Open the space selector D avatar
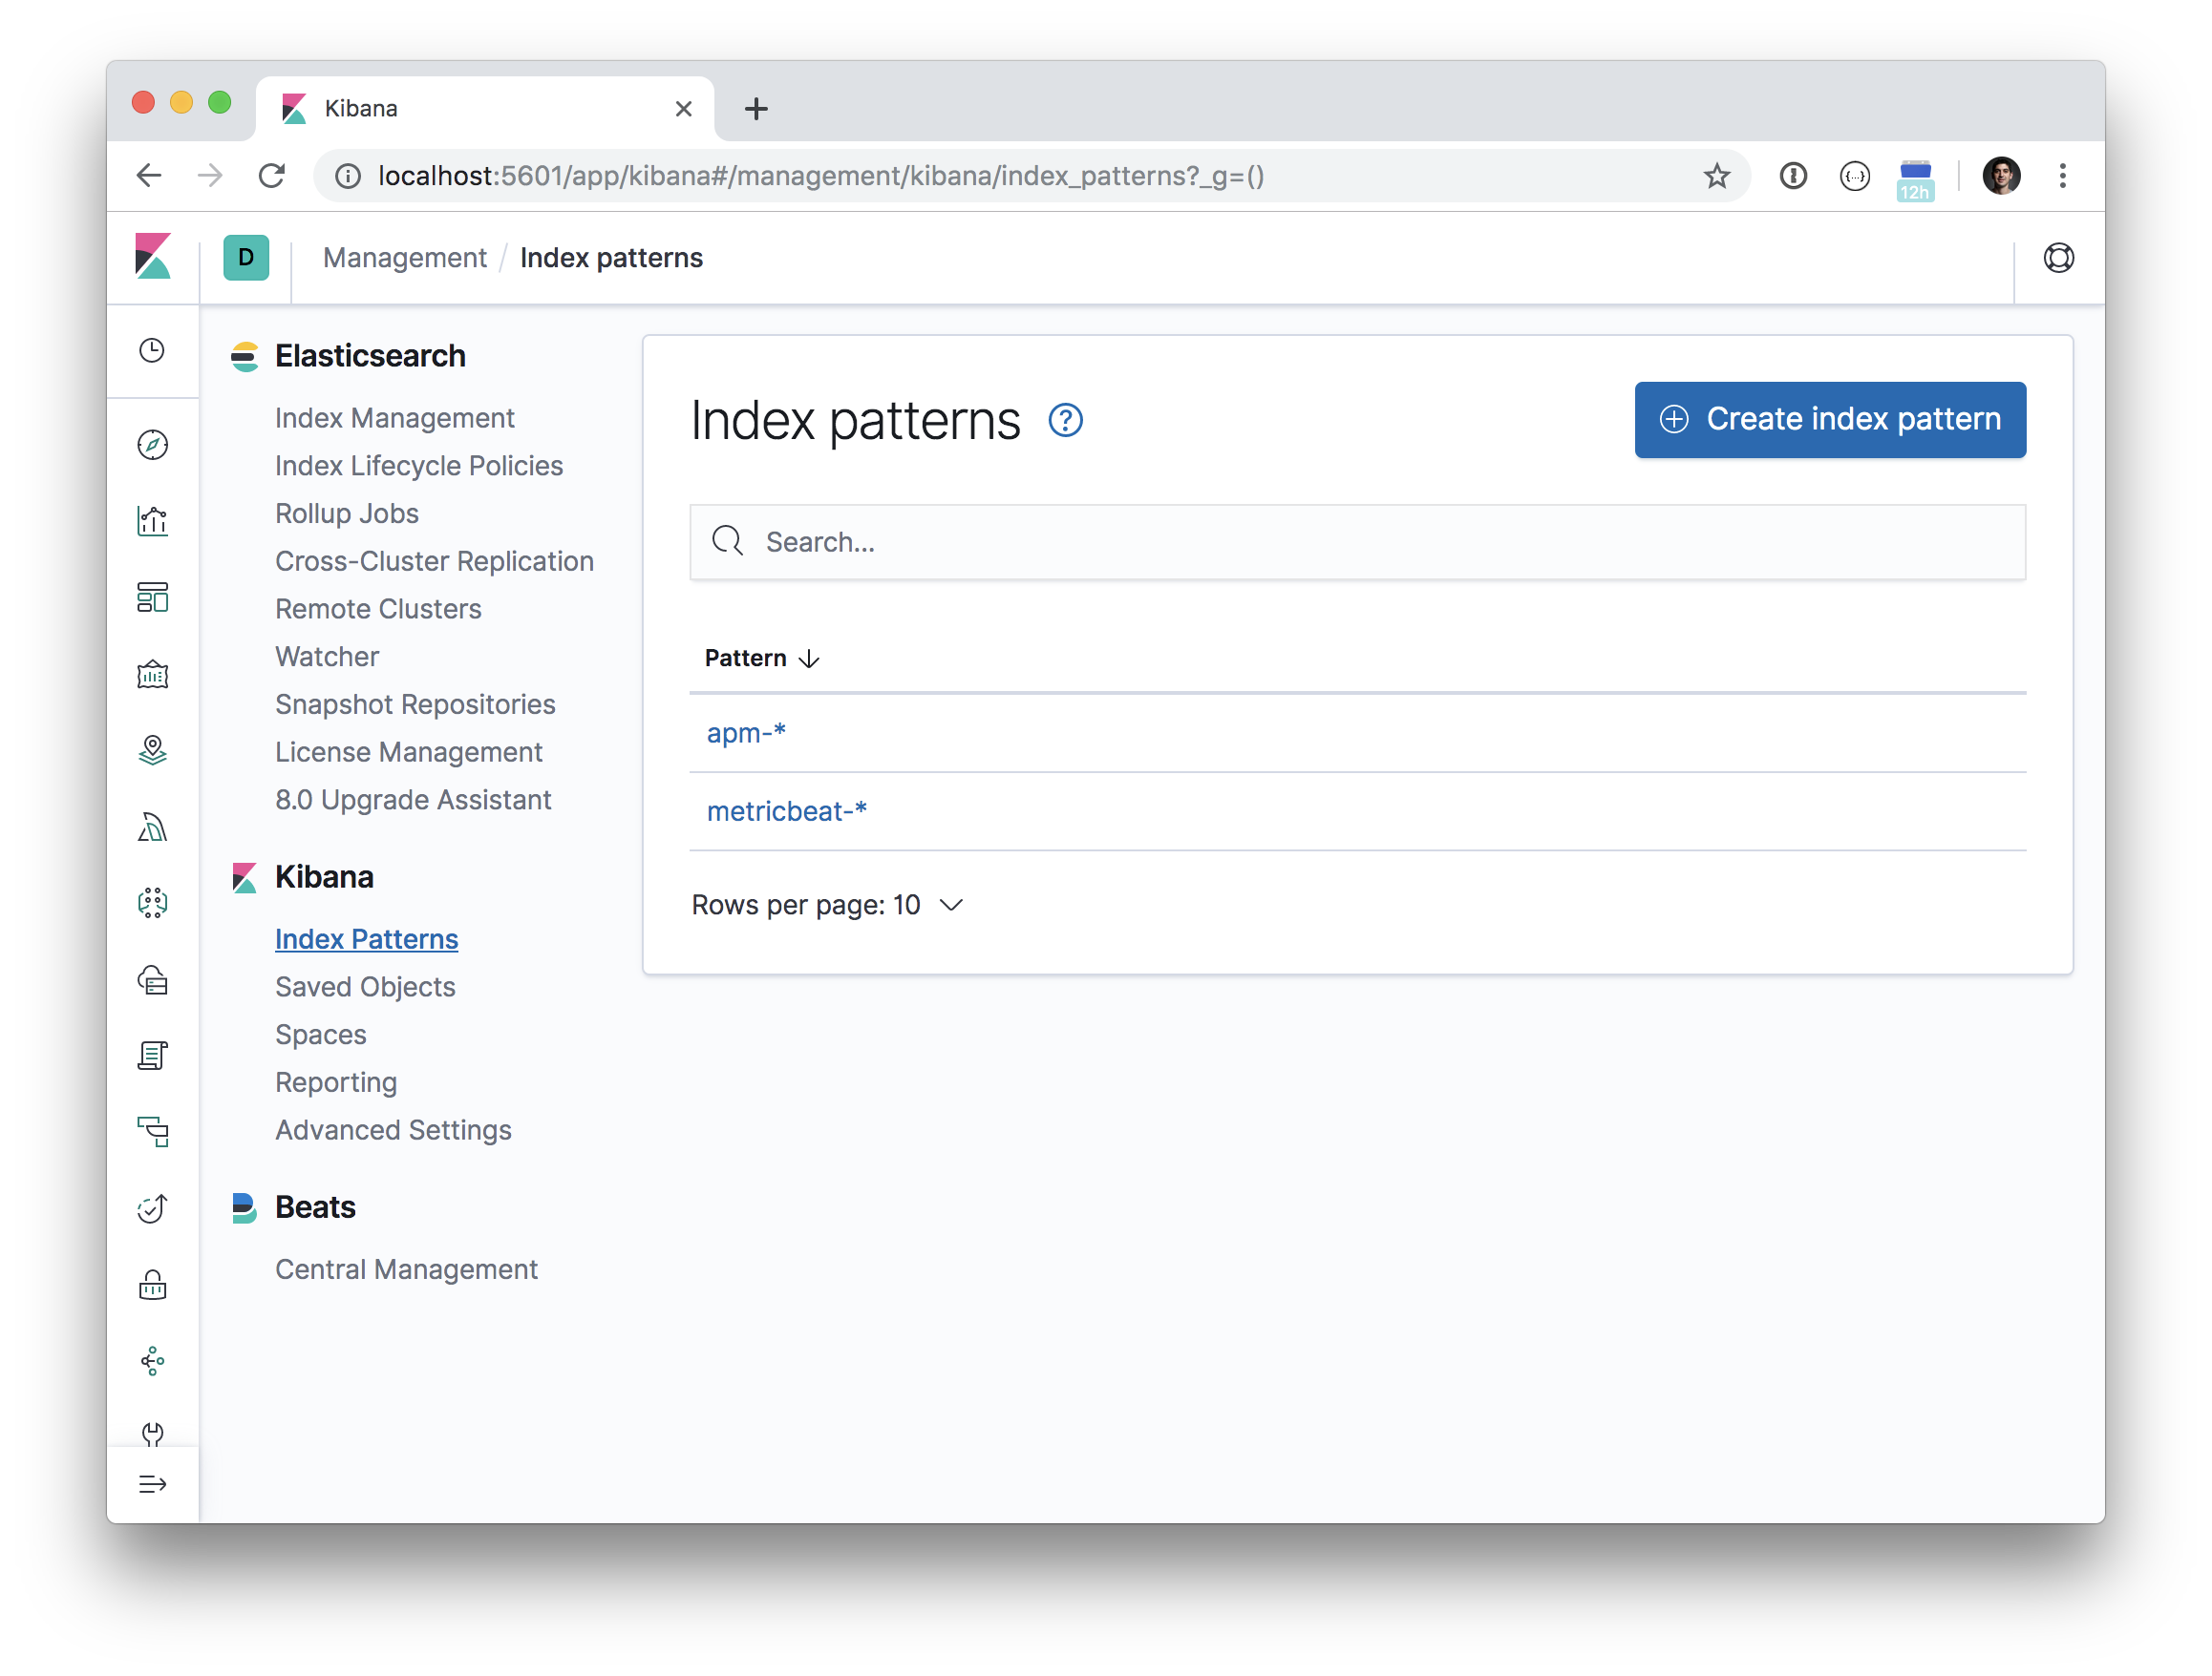The height and width of the screenshot is (1676, 2212). tap(246, 258)
